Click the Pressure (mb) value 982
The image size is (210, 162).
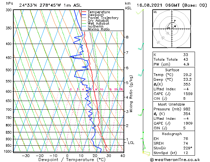tap(187, 109)
